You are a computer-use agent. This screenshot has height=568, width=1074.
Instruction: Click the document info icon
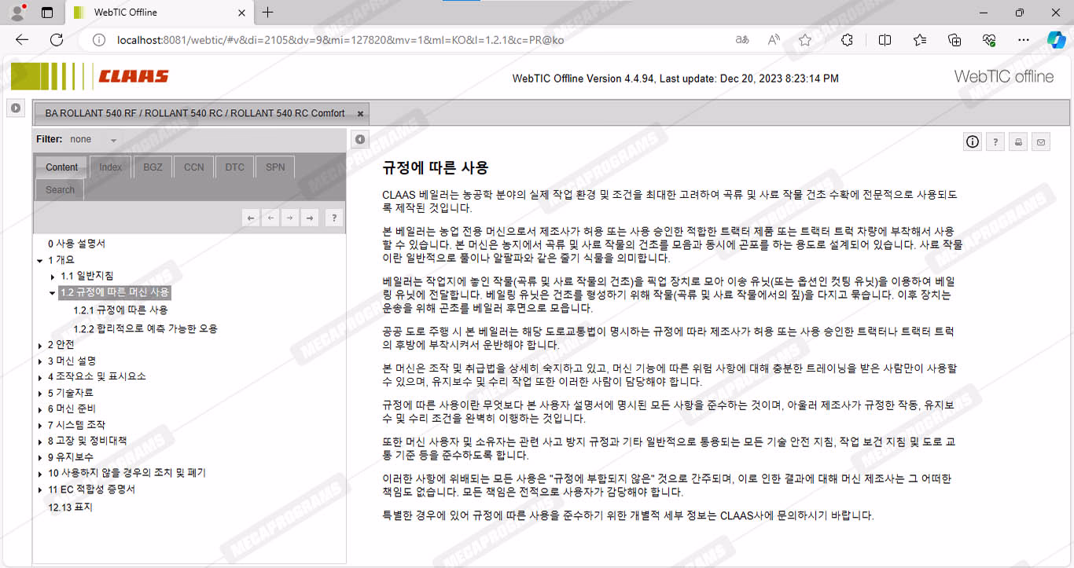click(973, 142)
